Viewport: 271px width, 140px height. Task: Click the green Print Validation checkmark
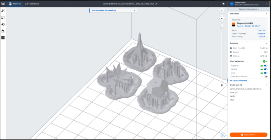(x=264, y=61)
